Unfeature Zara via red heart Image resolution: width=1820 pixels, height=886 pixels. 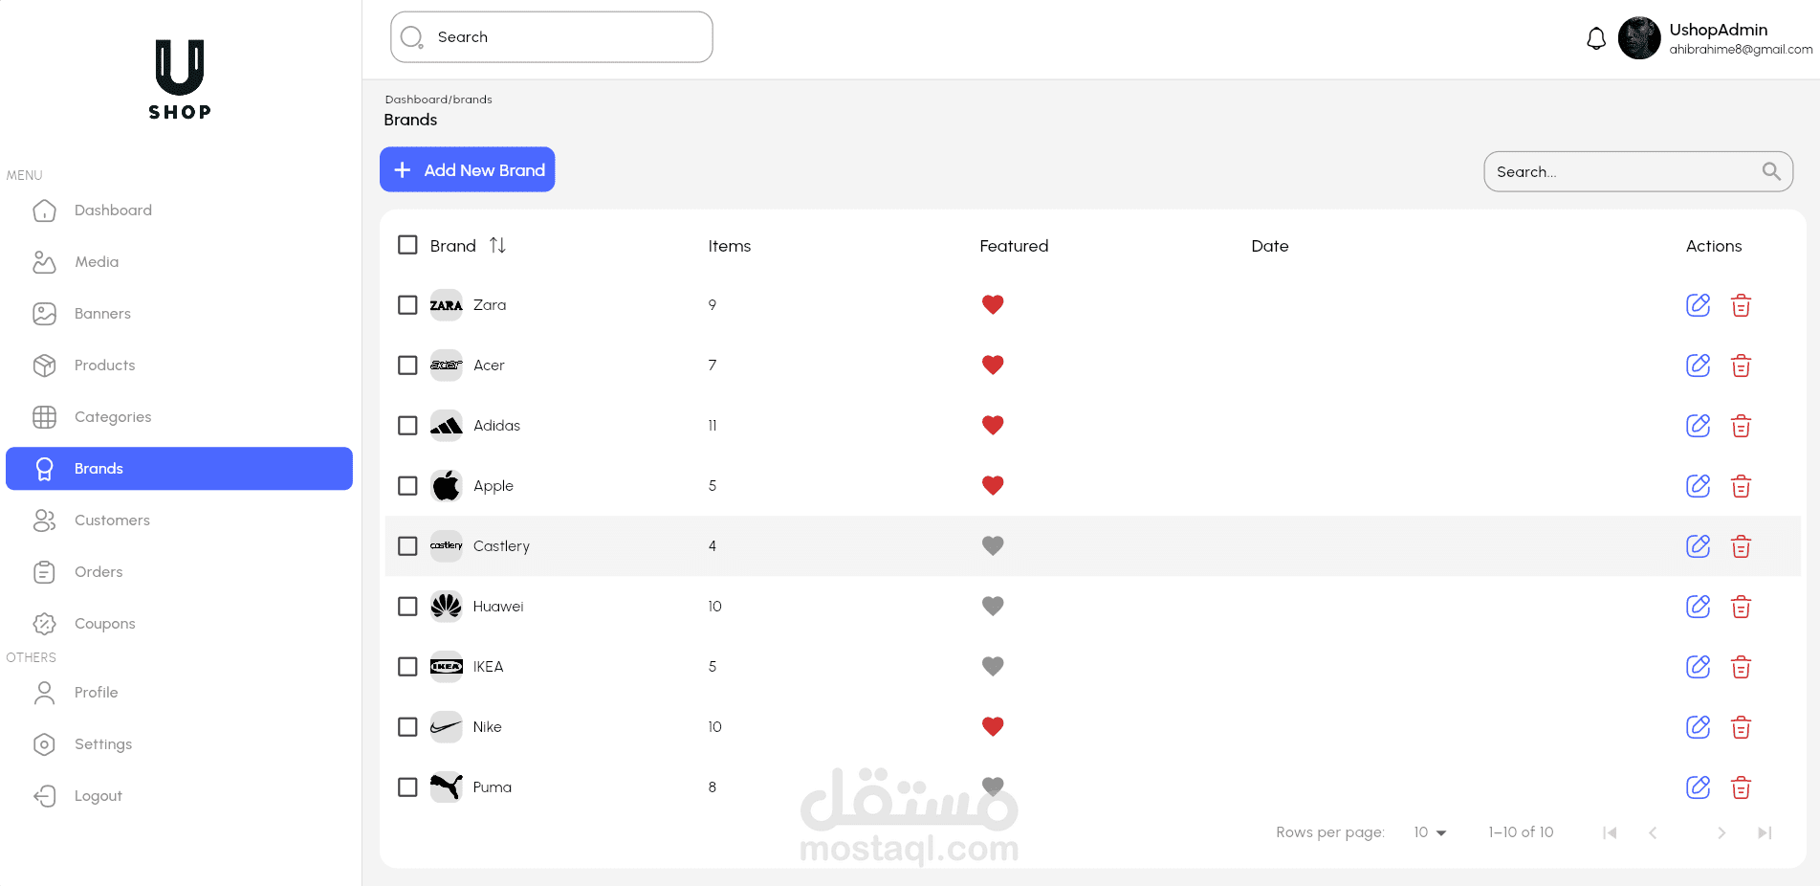tap(993, 305)
